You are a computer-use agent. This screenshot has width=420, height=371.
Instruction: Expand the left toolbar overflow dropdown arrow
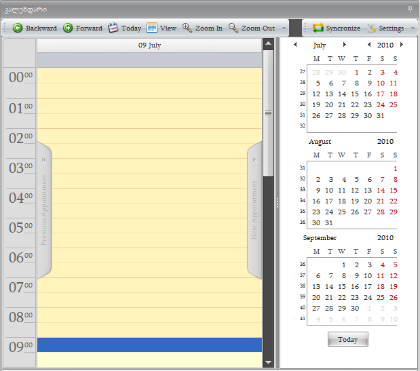[x=284, y=28]
